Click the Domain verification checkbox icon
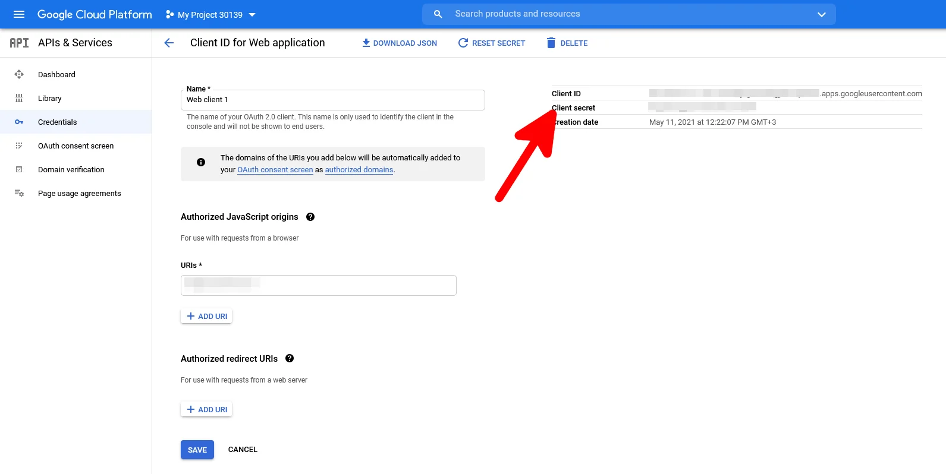The image size is (946, 474). (x=19, y=169)
